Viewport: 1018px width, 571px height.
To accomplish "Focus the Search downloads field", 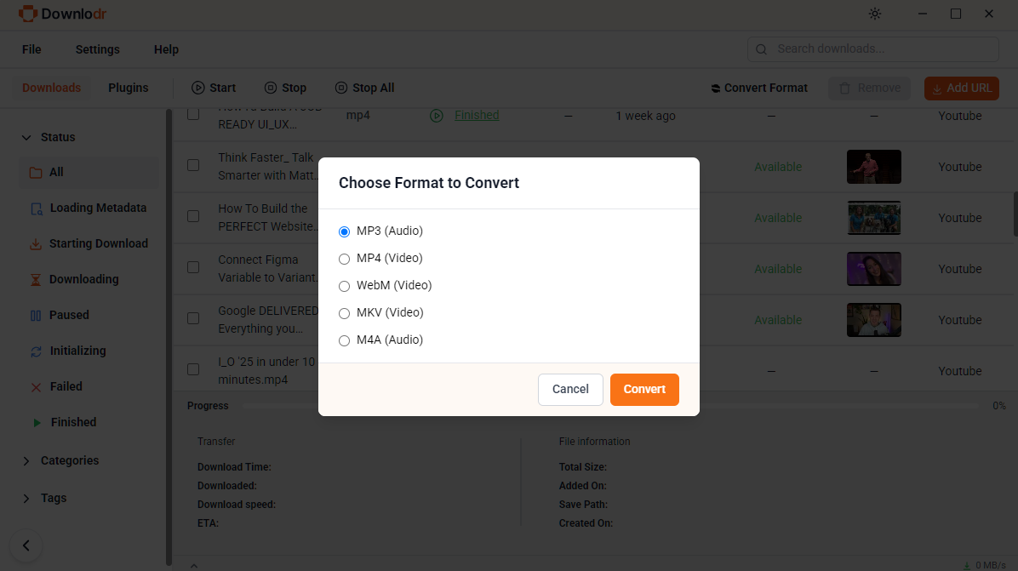I will pyautogui.click(x=881, y=49).
